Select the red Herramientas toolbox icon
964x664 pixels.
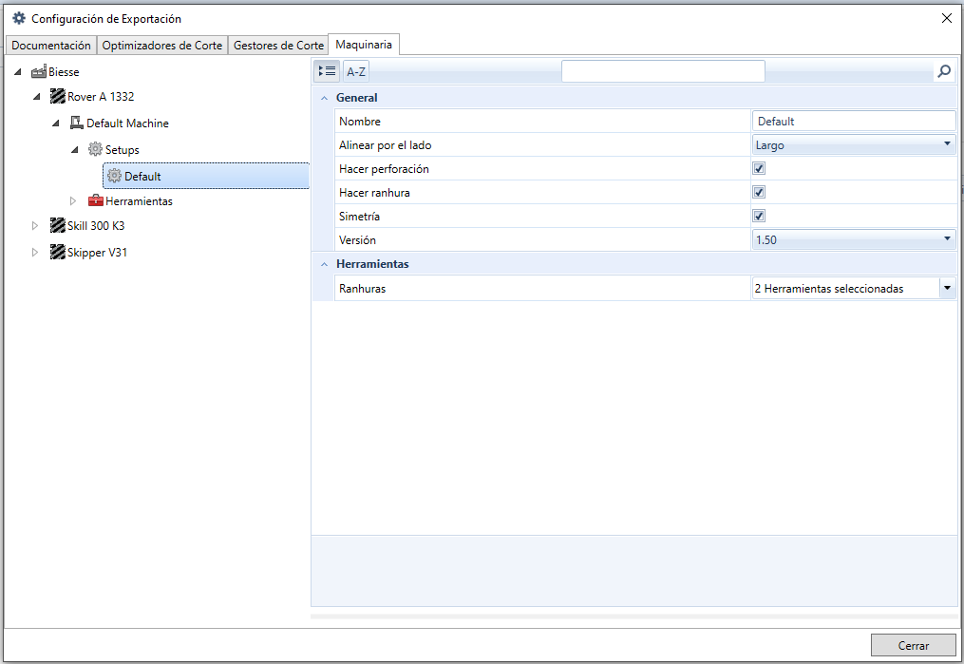coord(95,200)
